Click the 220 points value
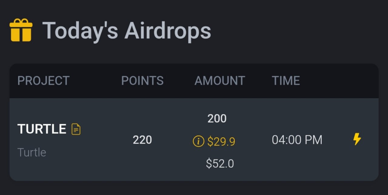Viewport: 388px width, 195px height. click(142, 140)
